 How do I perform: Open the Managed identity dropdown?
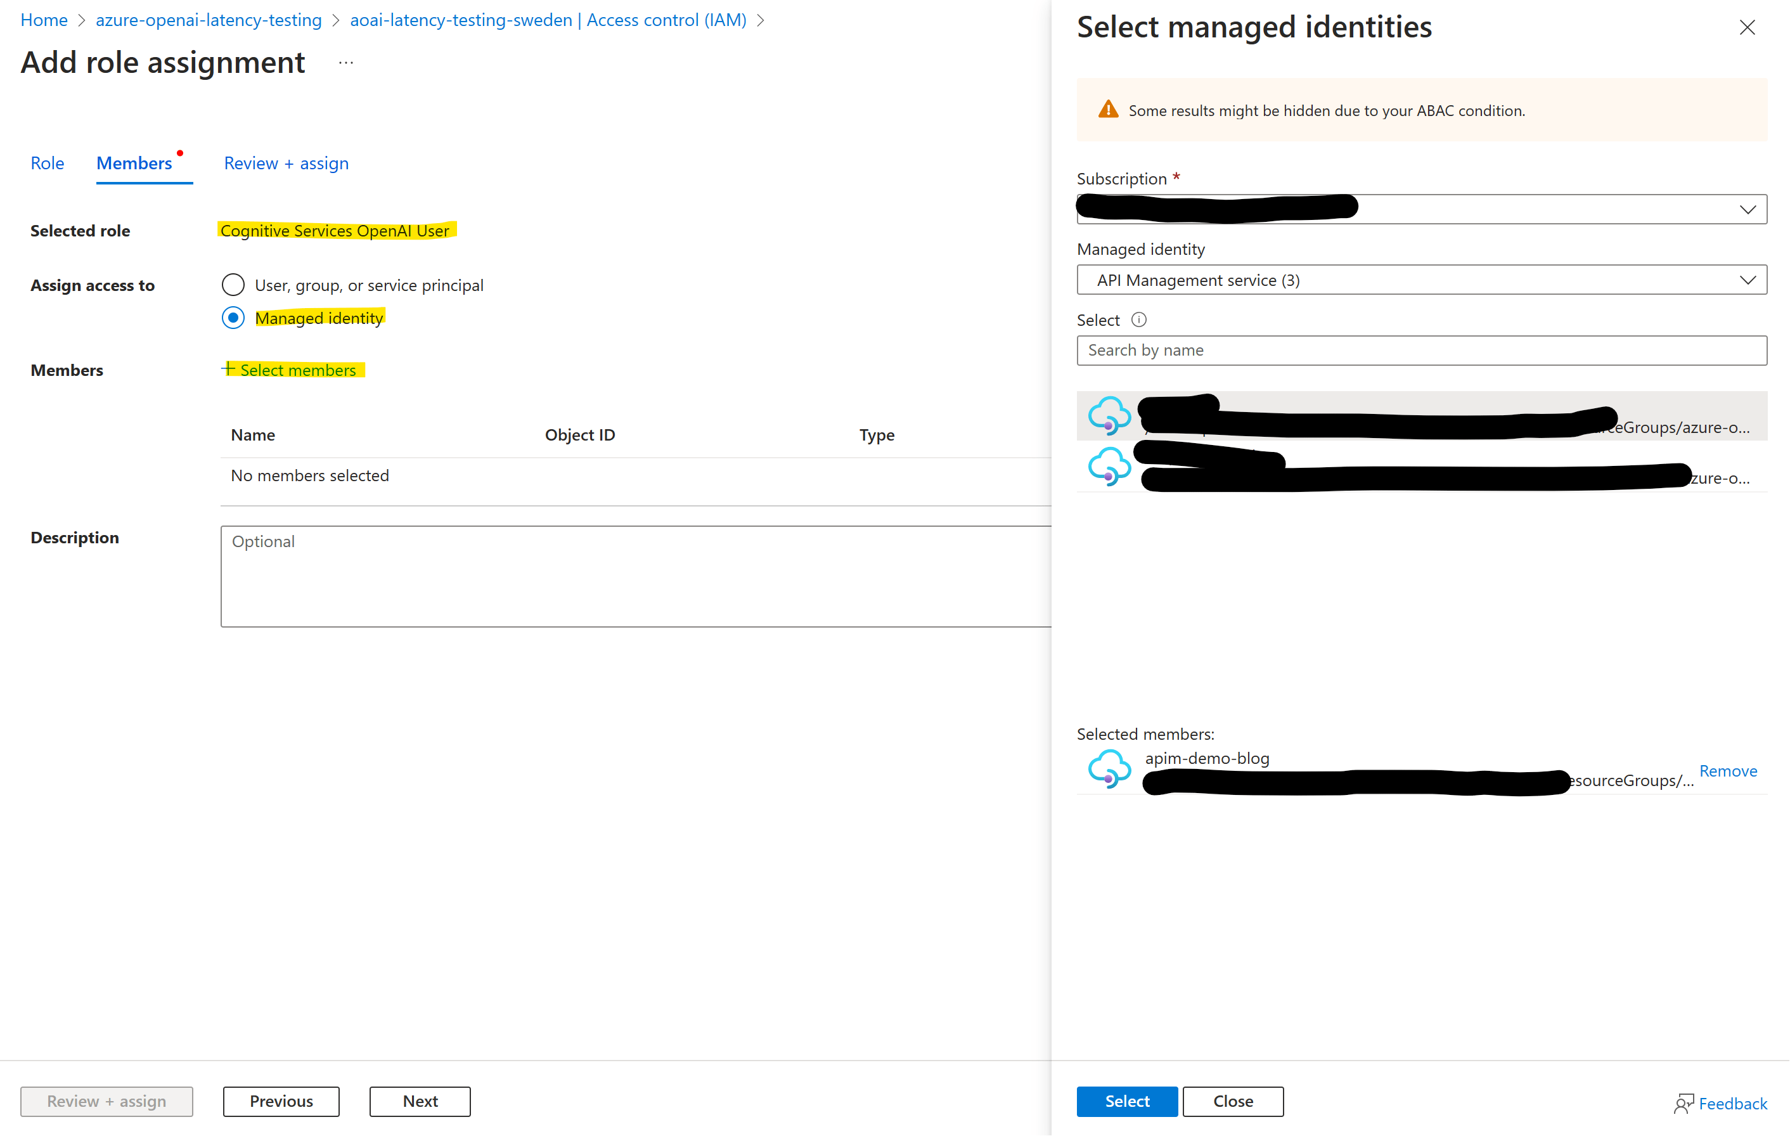[x=1421, y=280]
